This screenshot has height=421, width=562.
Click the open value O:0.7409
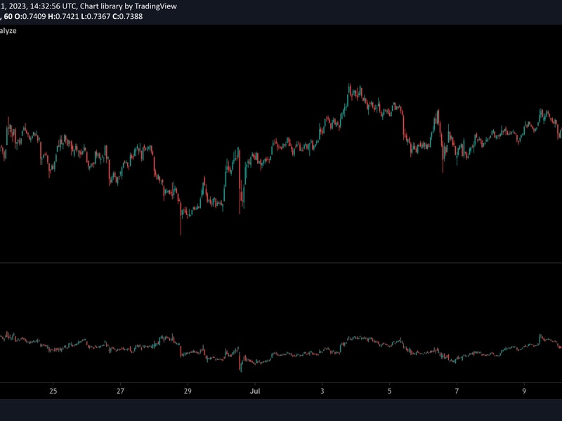[30, 16]
